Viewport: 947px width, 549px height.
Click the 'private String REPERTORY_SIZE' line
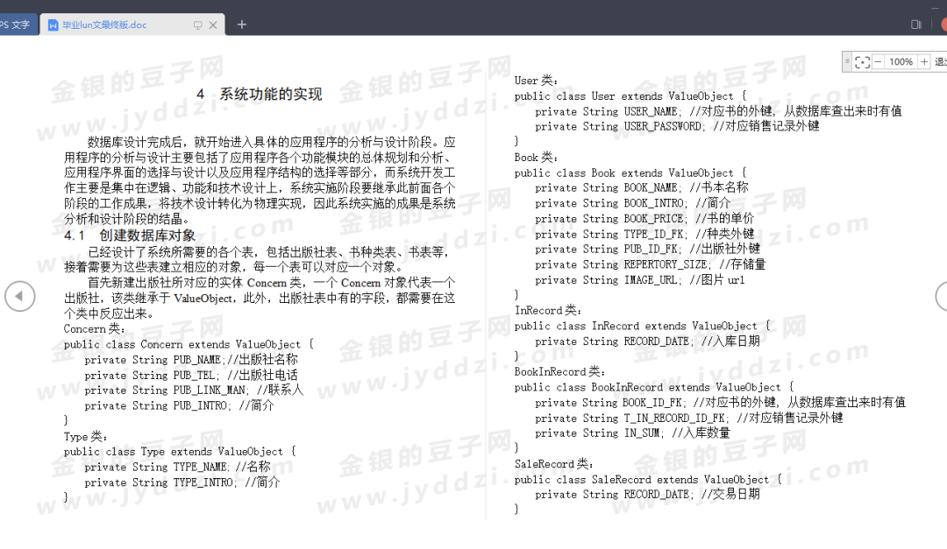click(651, 264)
